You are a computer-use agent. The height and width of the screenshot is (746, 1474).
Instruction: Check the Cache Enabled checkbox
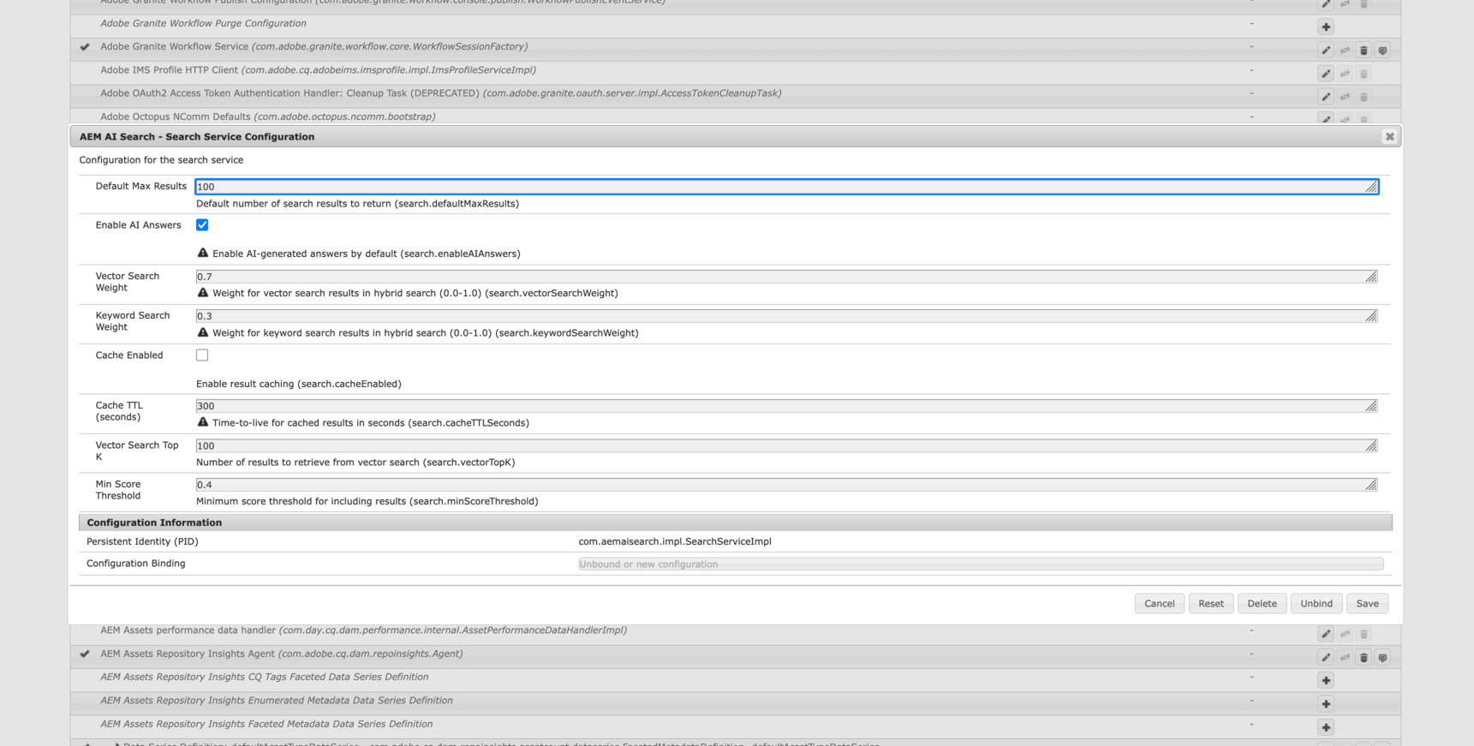click(x=202, y=355)
